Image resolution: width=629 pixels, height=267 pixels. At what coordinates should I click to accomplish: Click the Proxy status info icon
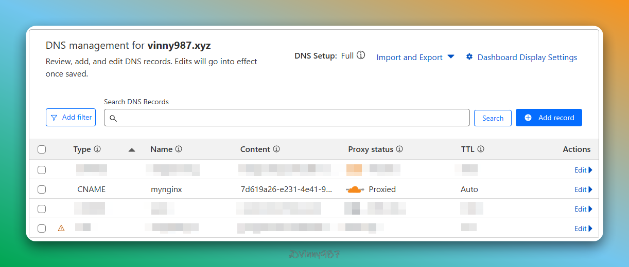pyautogui.click(x=399, y=149)
